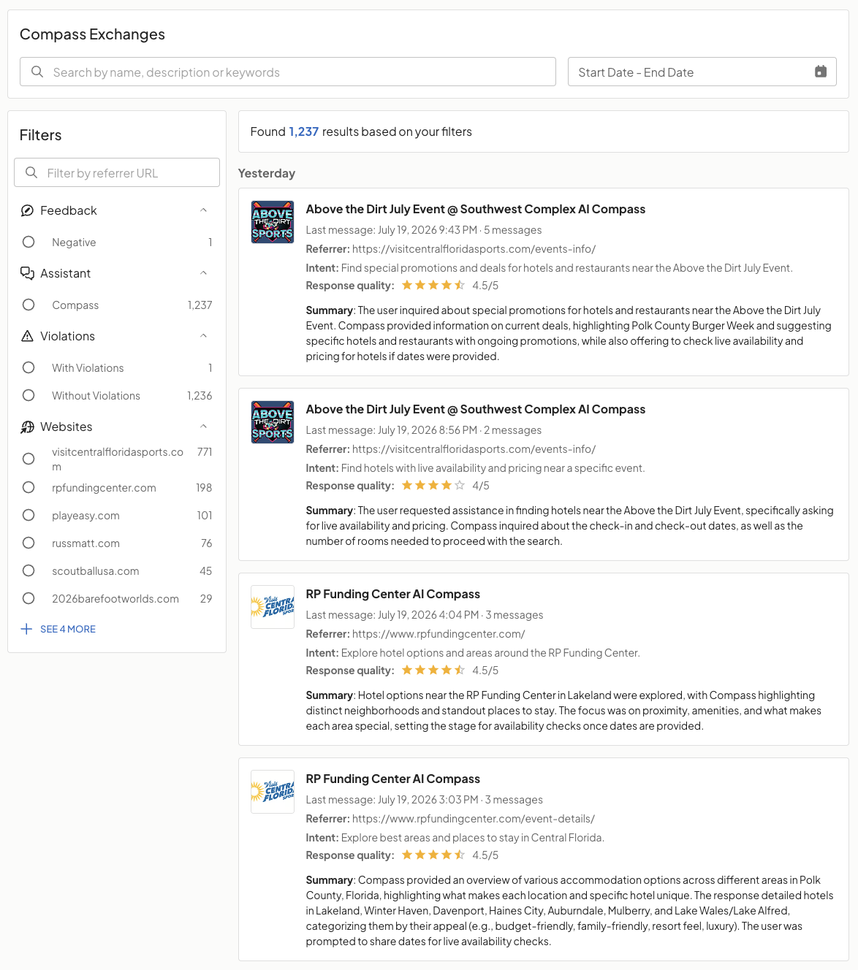Select the Compass assistant radio button
Image resolution: width=858 pixels, height=970 pixels.
(x=29, y=305)
